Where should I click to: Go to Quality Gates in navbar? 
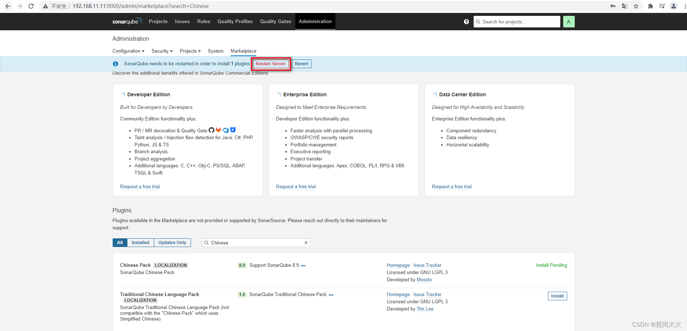point(275,22)
